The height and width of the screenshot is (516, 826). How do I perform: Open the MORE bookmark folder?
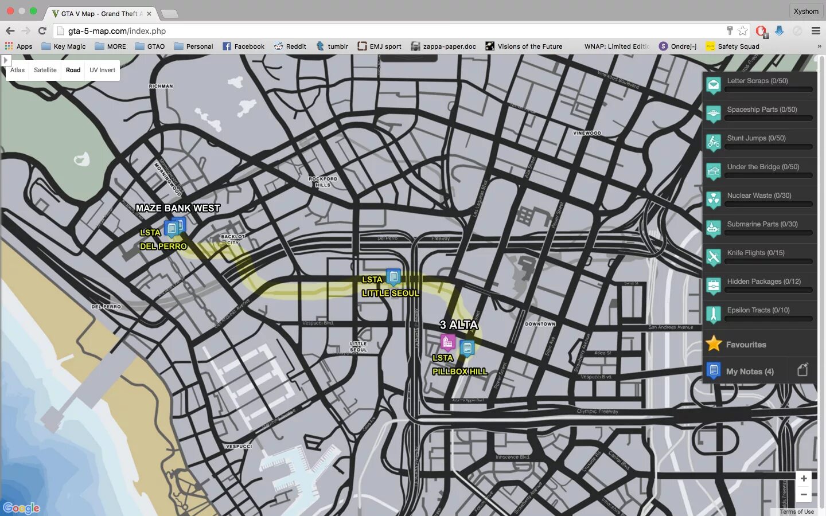coord(110,46)
